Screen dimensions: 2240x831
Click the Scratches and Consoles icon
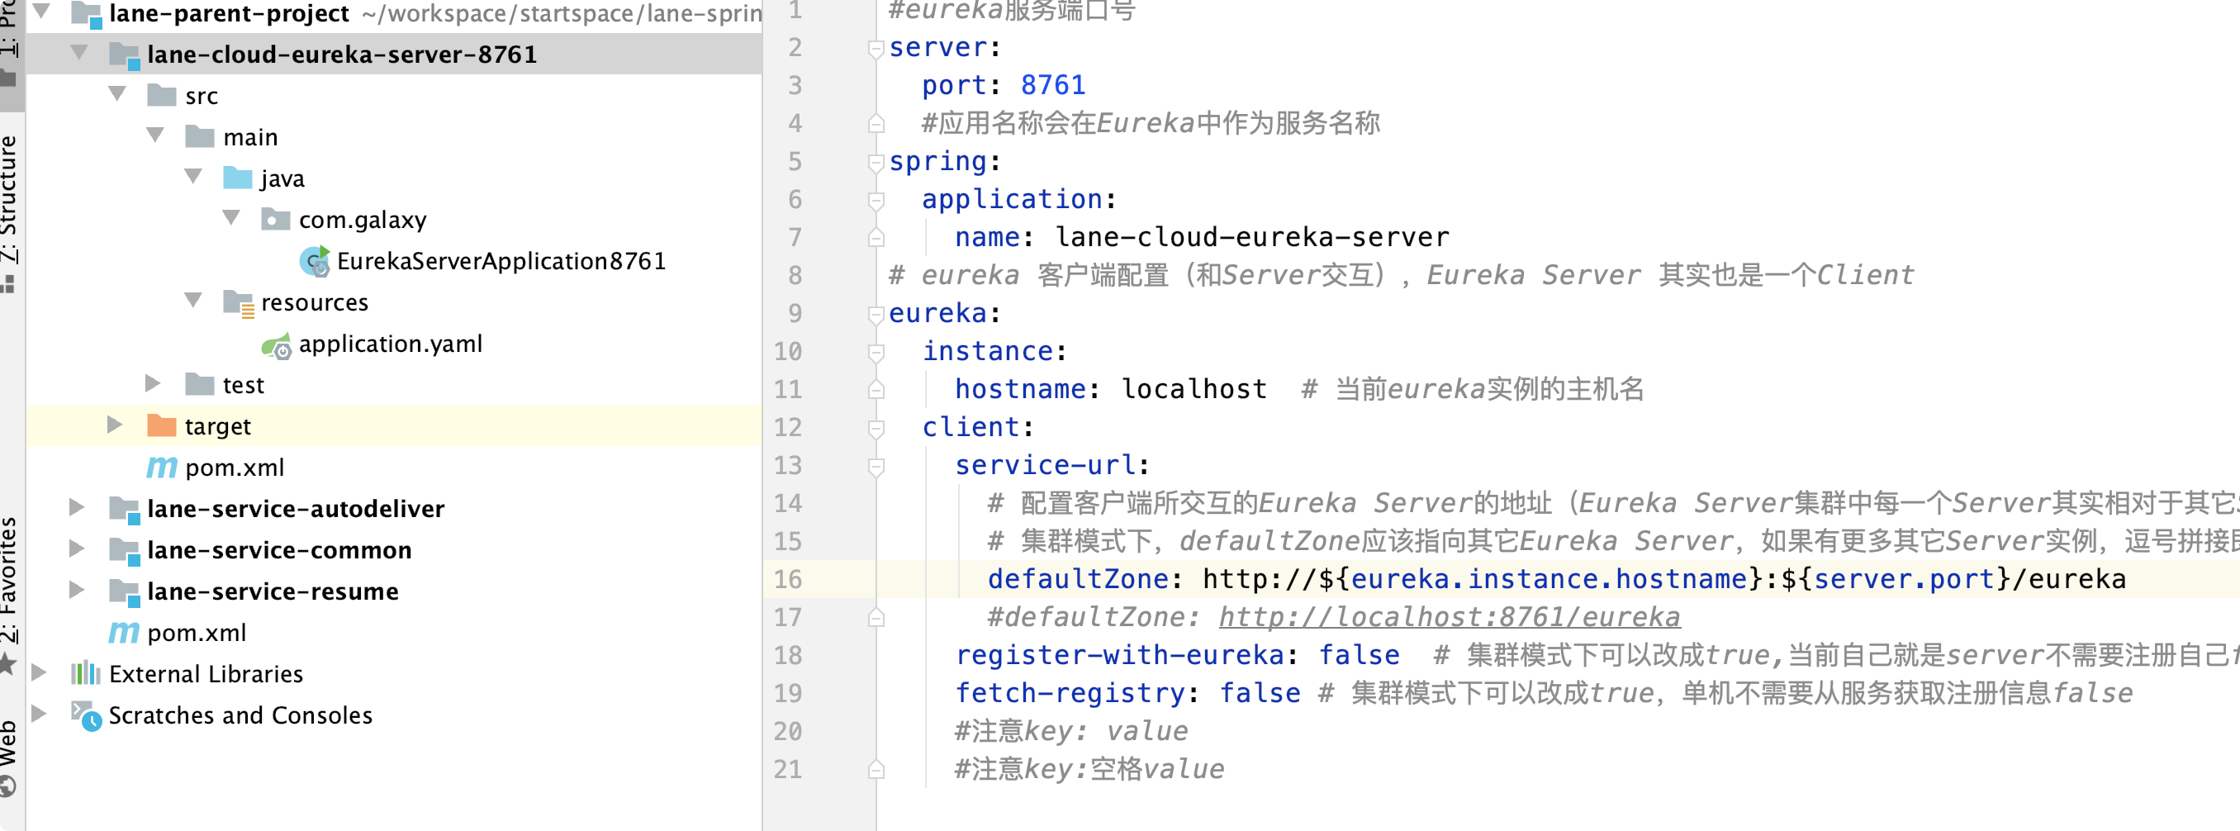(86, 715)
